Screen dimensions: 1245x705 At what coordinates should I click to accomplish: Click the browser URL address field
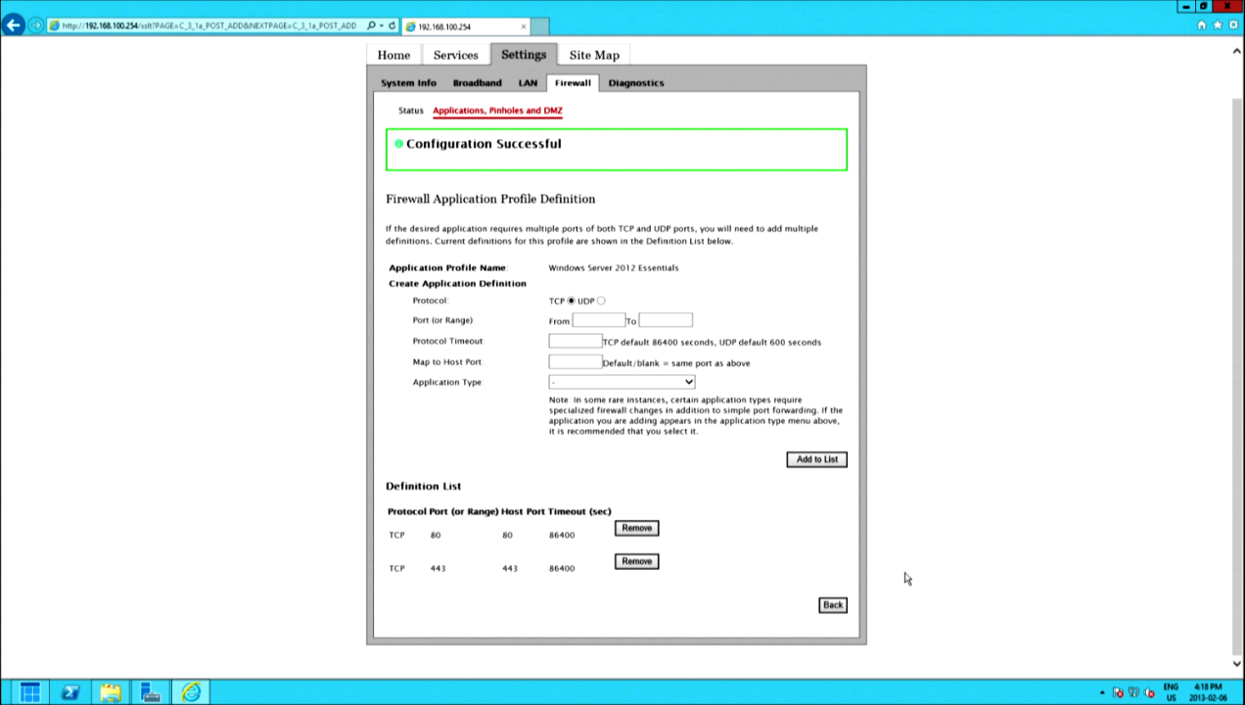coord(209,26)
